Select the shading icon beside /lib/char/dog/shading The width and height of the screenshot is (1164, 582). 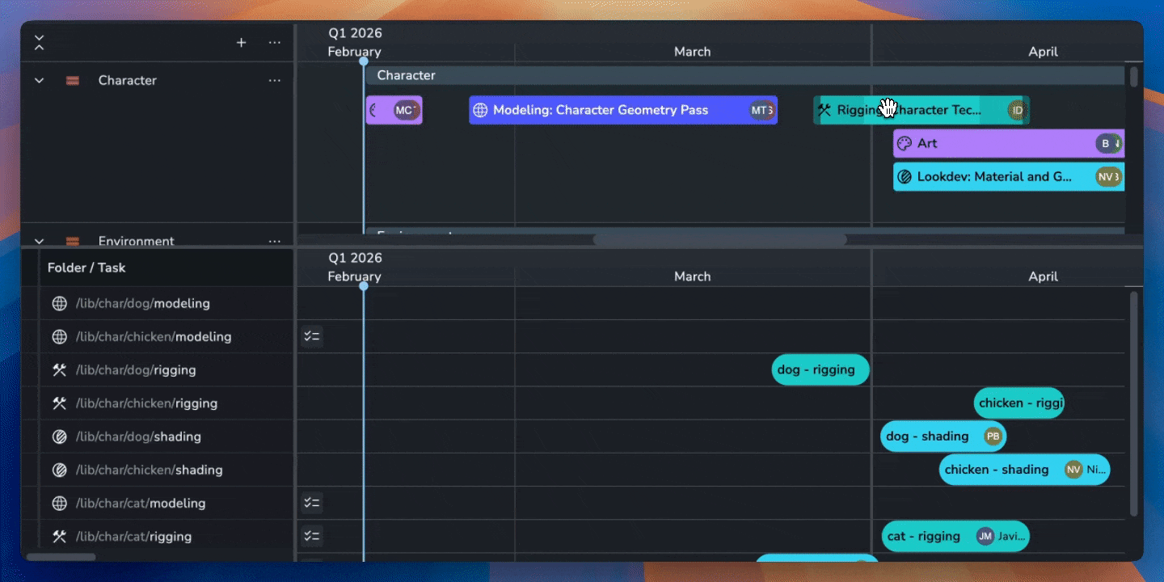[59, 436]
